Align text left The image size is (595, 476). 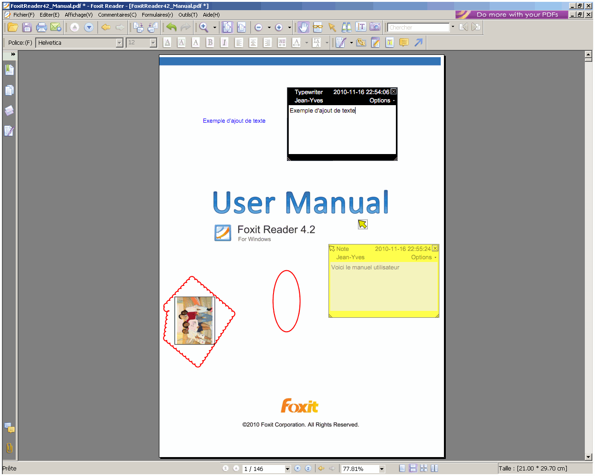pos(239,42)
